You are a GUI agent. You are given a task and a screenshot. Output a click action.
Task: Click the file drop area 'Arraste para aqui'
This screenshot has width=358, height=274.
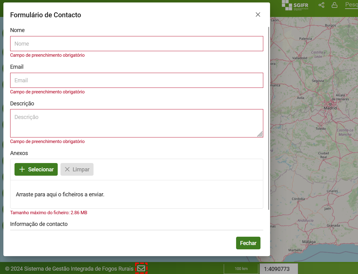tap(136, 194)
